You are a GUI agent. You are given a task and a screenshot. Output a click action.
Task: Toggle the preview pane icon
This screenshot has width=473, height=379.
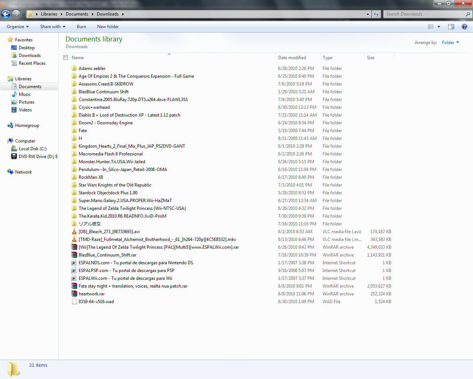451,27
